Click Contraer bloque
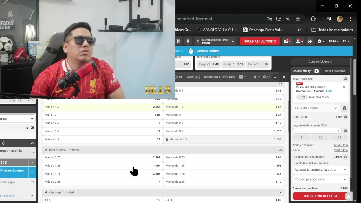 point(320,61)
